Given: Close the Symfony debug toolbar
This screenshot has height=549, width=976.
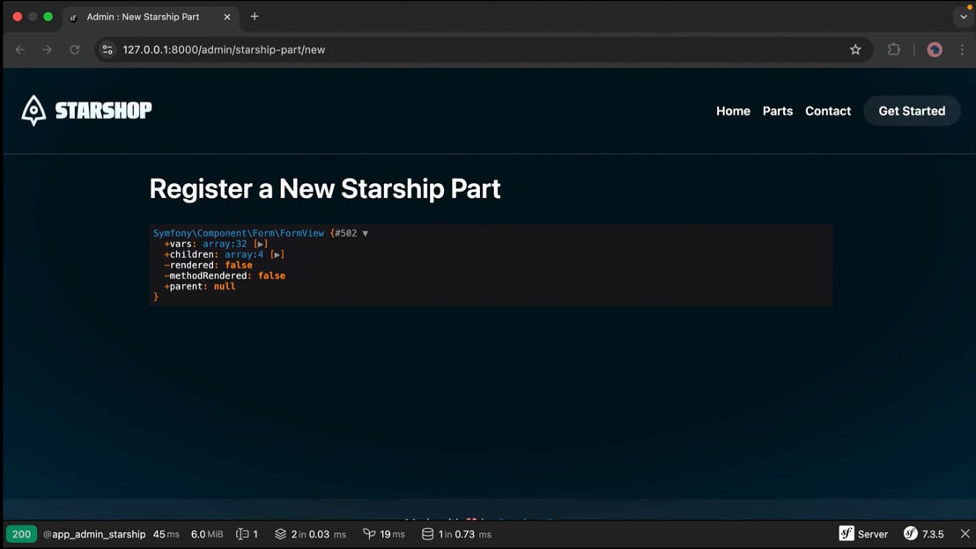Looking at the screenshot, I should 965,533.
